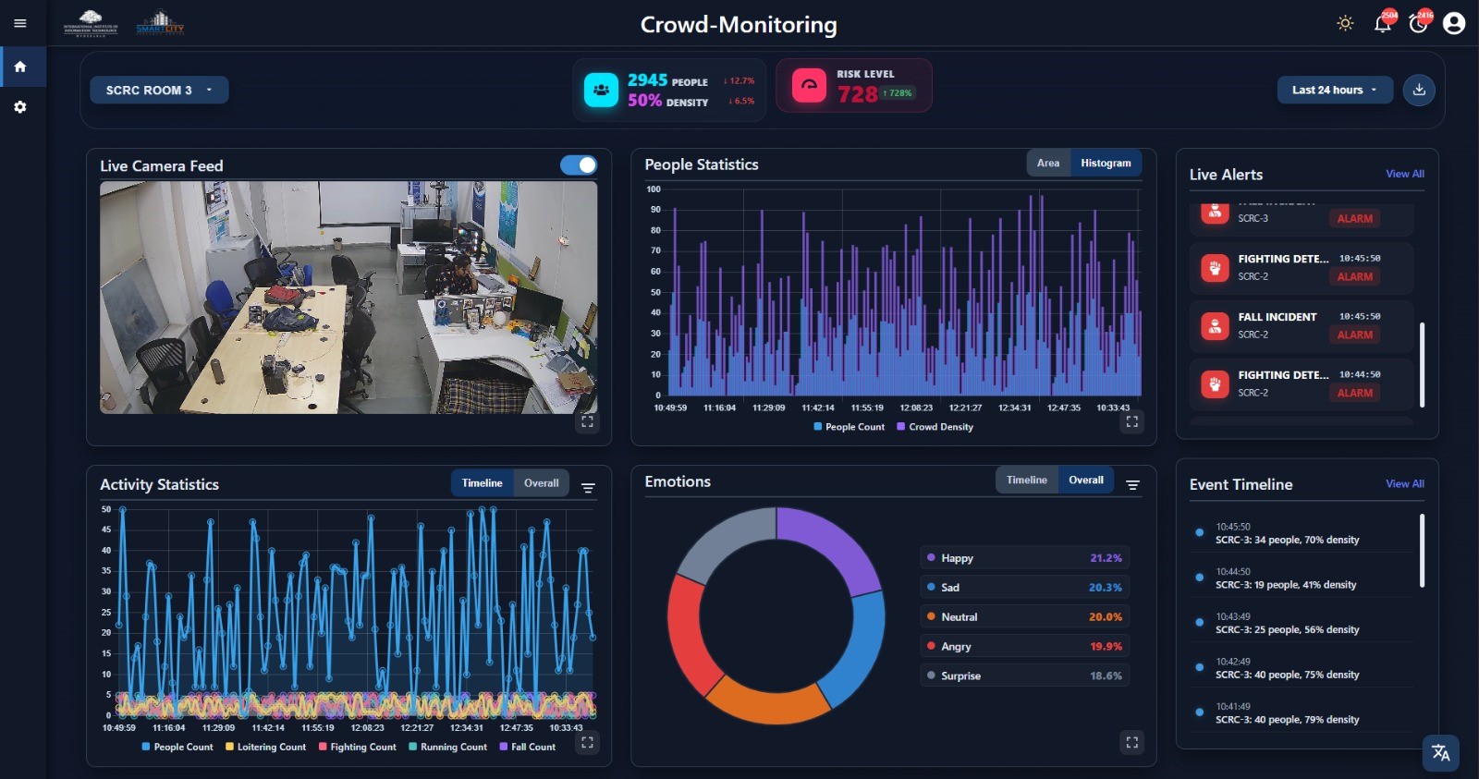Click ALARM badge on SCRC-3 alert

click(x=1355, y=218)
